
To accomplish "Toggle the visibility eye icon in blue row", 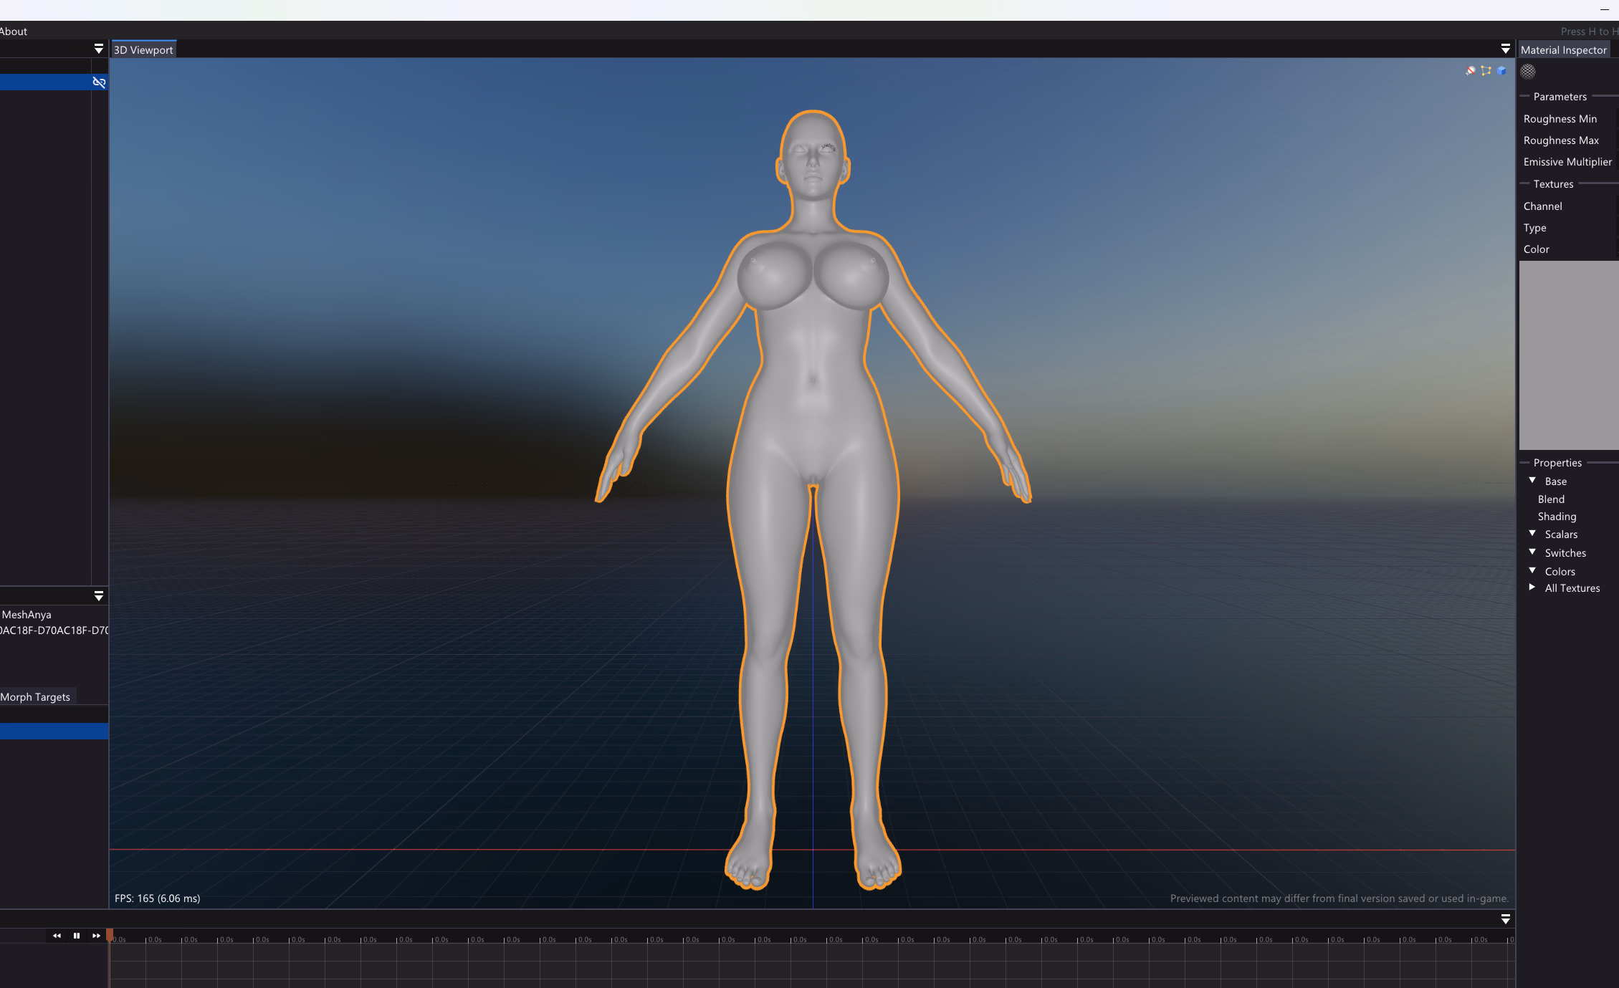I will 99,82.
